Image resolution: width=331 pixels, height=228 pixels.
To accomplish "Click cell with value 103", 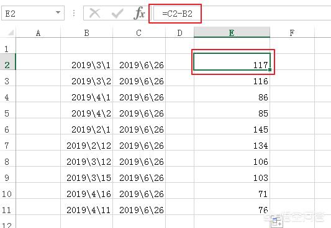I will click(232, 175).
